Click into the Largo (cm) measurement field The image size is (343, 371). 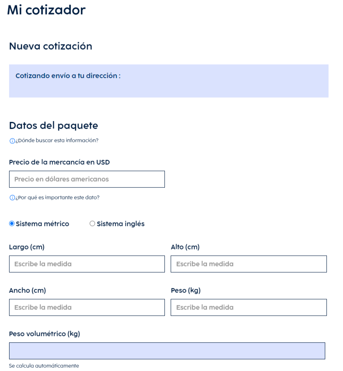click(87, 264)
